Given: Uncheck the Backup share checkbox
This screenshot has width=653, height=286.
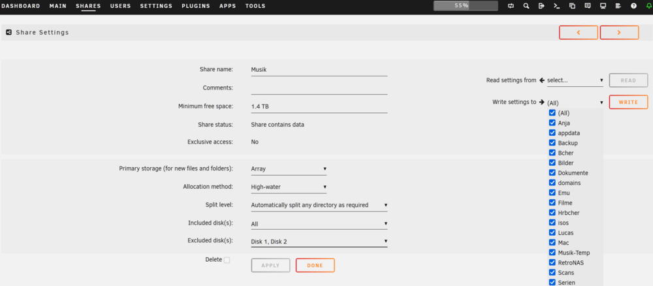Looking at the screenshot, I should (x=552, y=143).
